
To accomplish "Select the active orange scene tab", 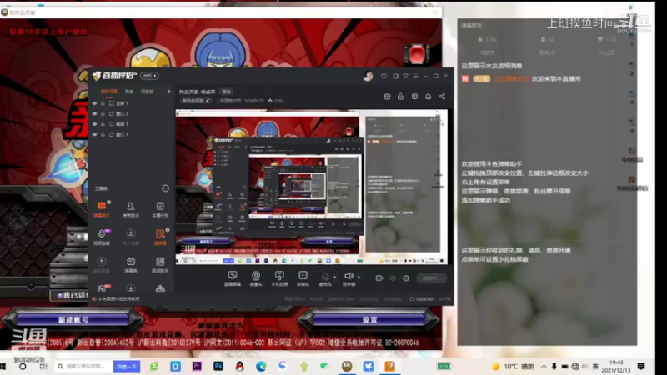I will pyautogui.click(x=109, y=92).
